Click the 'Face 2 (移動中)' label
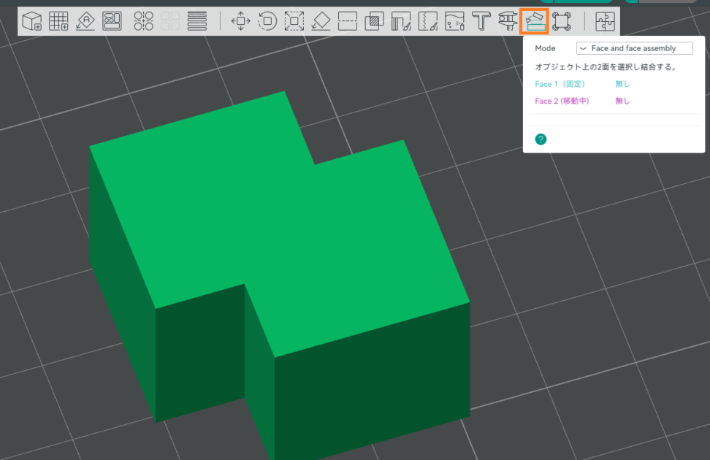The image size is (710, 460). [x=562, y=101]
